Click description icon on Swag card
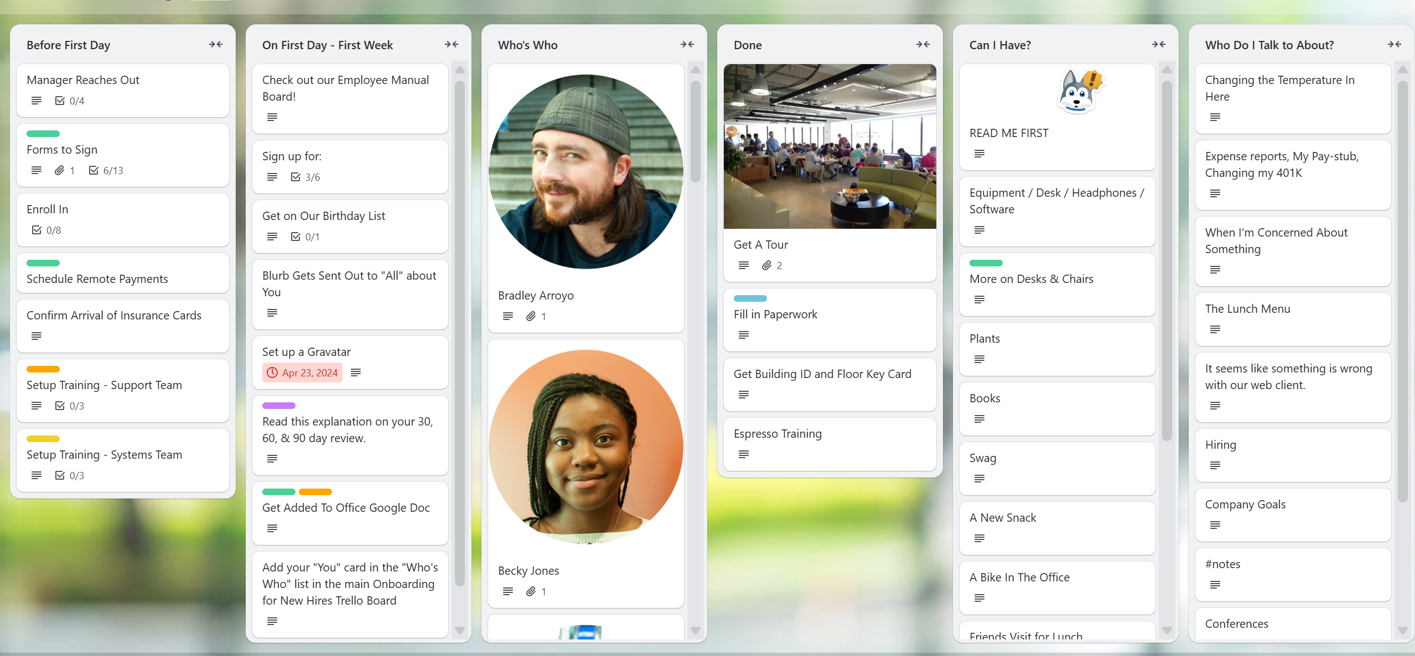The image size is (1415, 656). (979, 479)
